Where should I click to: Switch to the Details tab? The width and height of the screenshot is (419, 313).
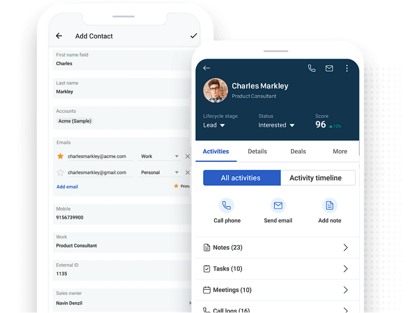click(257, 151)
